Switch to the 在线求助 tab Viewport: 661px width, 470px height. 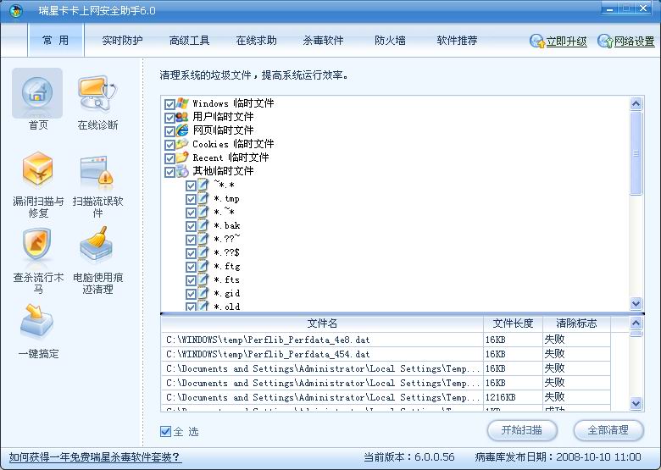pos(256,41)
